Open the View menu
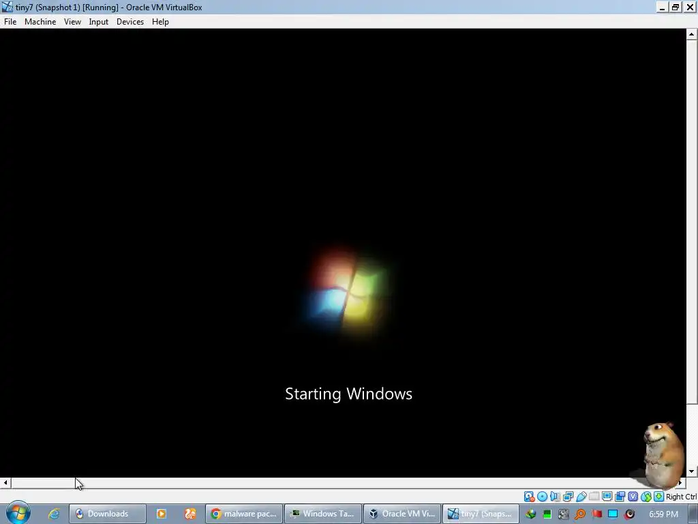 (72, 21)
